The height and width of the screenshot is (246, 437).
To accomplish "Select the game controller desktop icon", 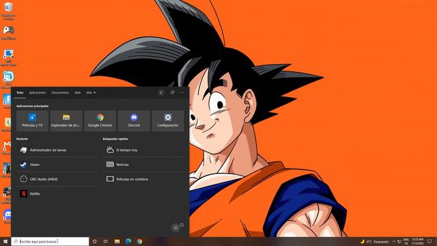I will click(x=9, y=33).
